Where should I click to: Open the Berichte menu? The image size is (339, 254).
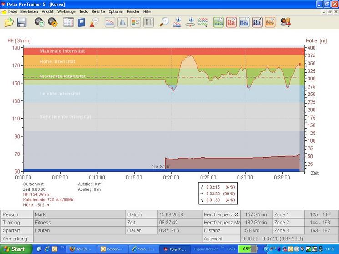pyautogui.click(x=98, y=11)
